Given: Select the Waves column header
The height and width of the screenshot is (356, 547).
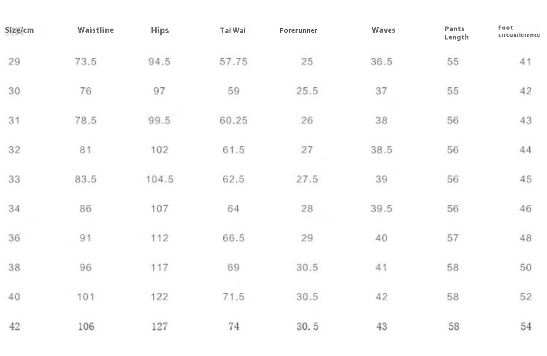Looking at the screenshot, I should coord(384,30).
